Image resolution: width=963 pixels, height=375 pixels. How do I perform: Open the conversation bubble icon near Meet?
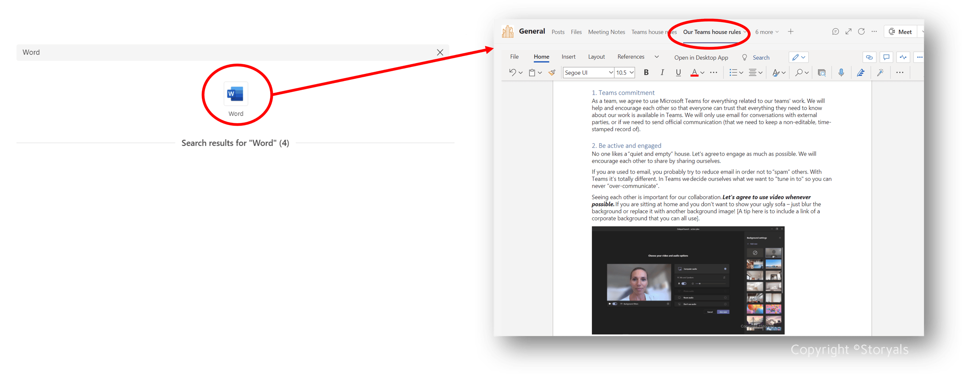[x=836, y=32]
